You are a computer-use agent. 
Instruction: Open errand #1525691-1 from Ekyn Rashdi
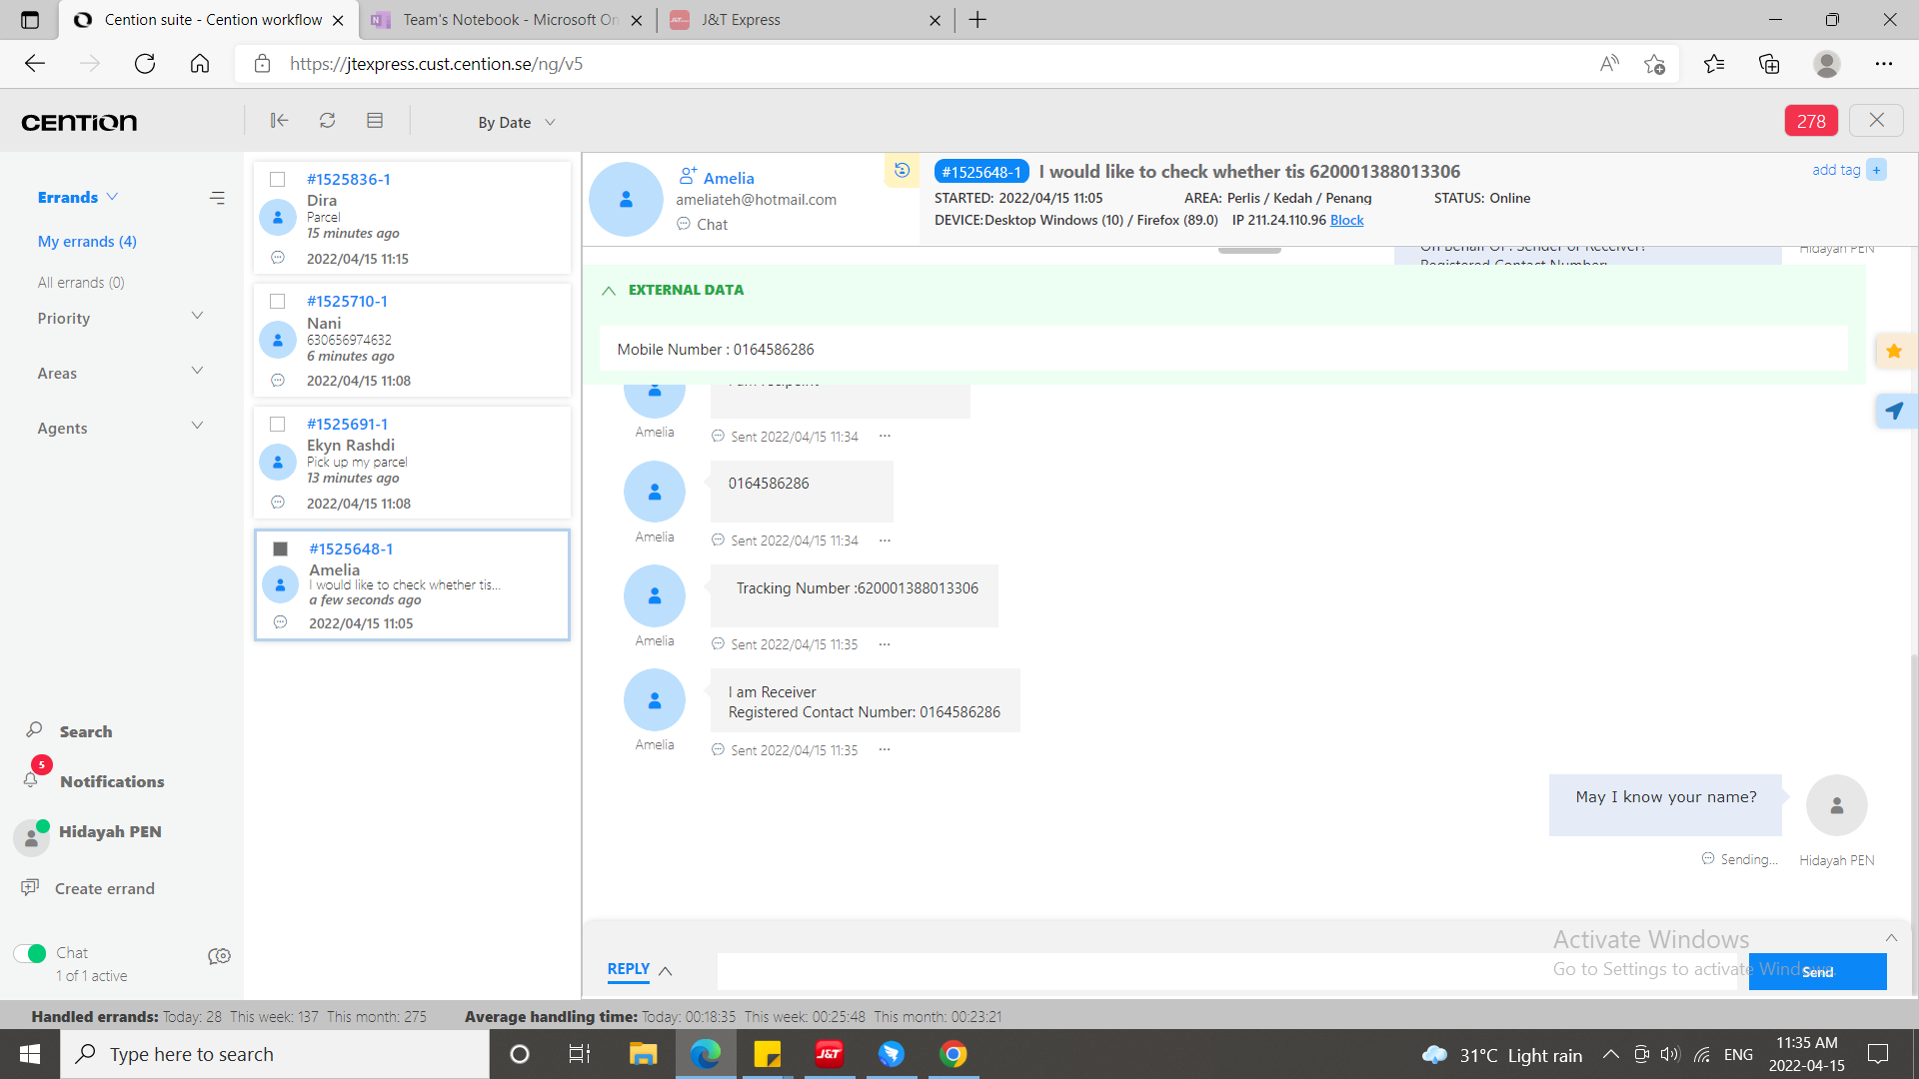[412, 463]
